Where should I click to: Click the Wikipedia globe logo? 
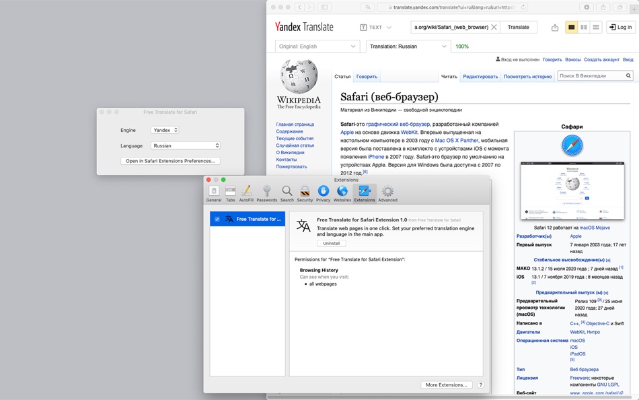[x=299, y=76]
